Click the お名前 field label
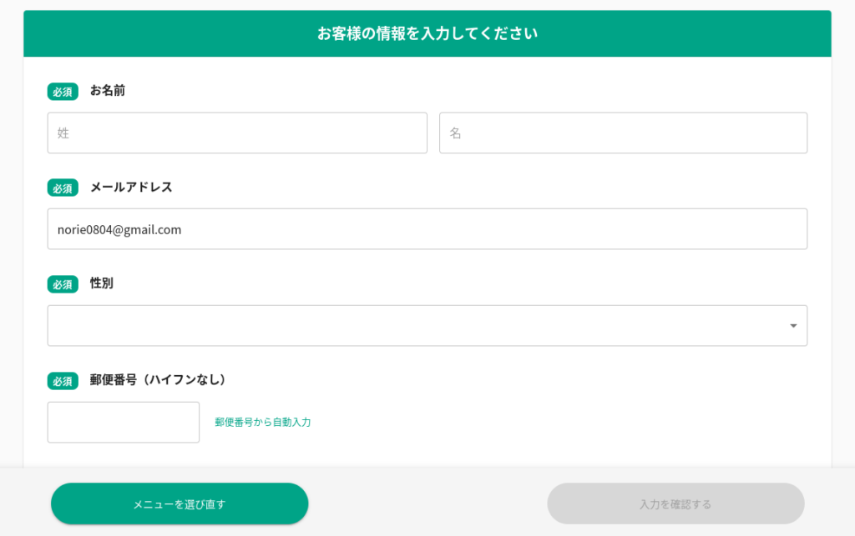 coord(108,90)
